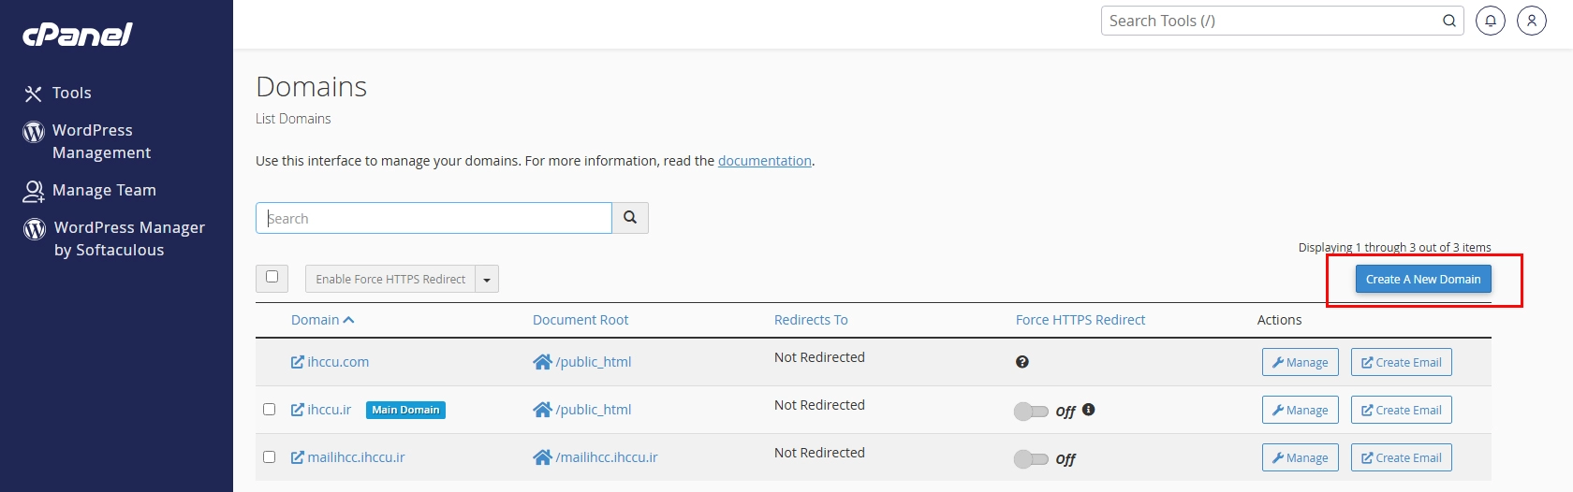Click the home icon for mailihcc.ihccu.ir document root
This screenshot has width=1573, height=492.
[x=542, y=457]
